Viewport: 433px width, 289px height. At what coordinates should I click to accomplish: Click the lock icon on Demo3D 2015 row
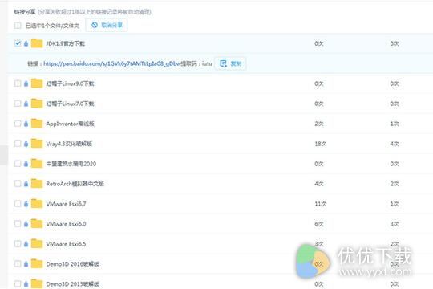(x=26, y=283)
